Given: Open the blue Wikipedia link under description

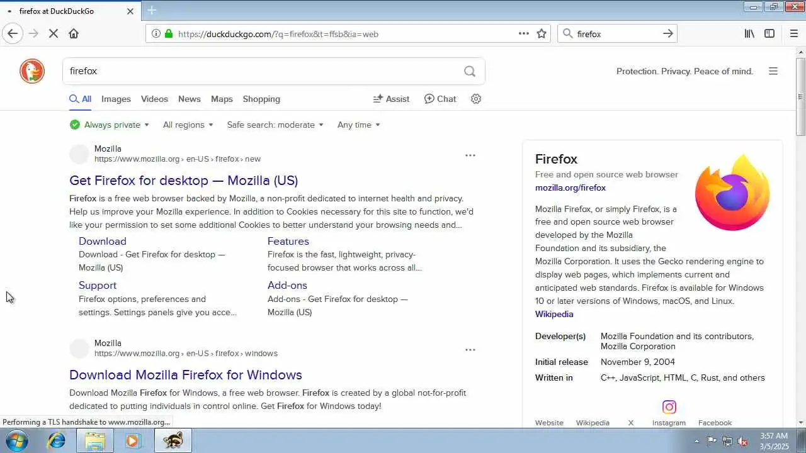Looking at the screenshot, I should [554, 314].
